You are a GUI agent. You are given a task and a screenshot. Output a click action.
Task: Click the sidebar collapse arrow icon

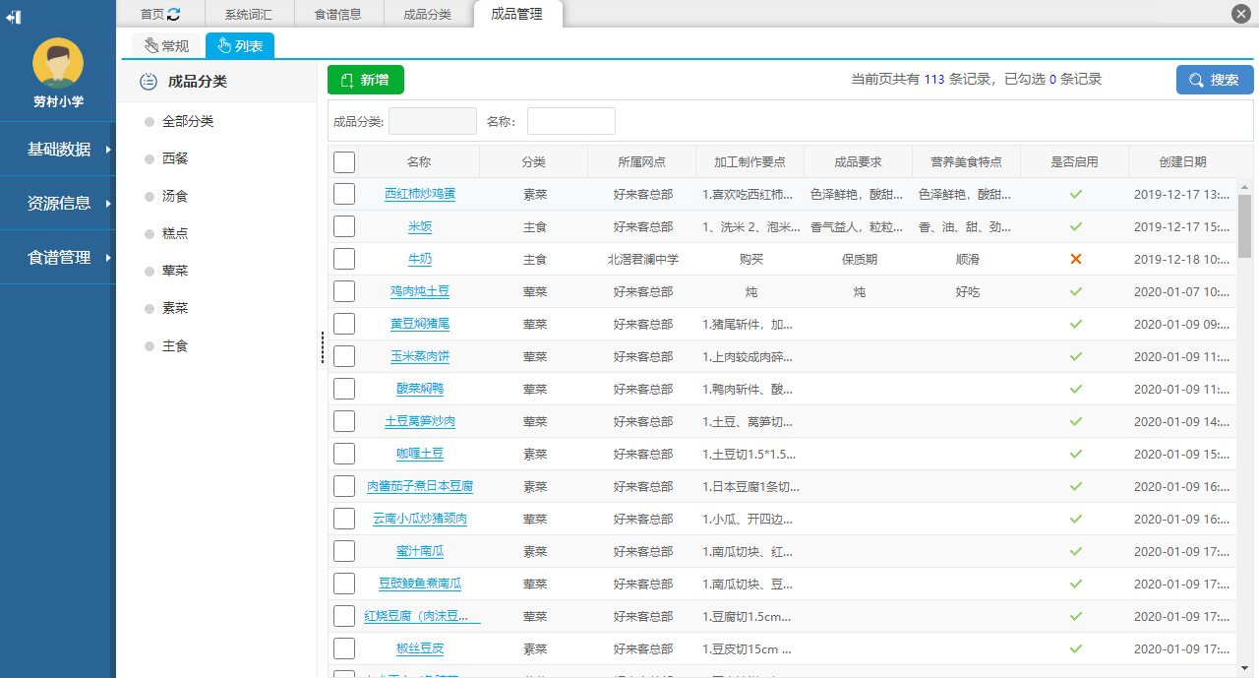point(14,18)
